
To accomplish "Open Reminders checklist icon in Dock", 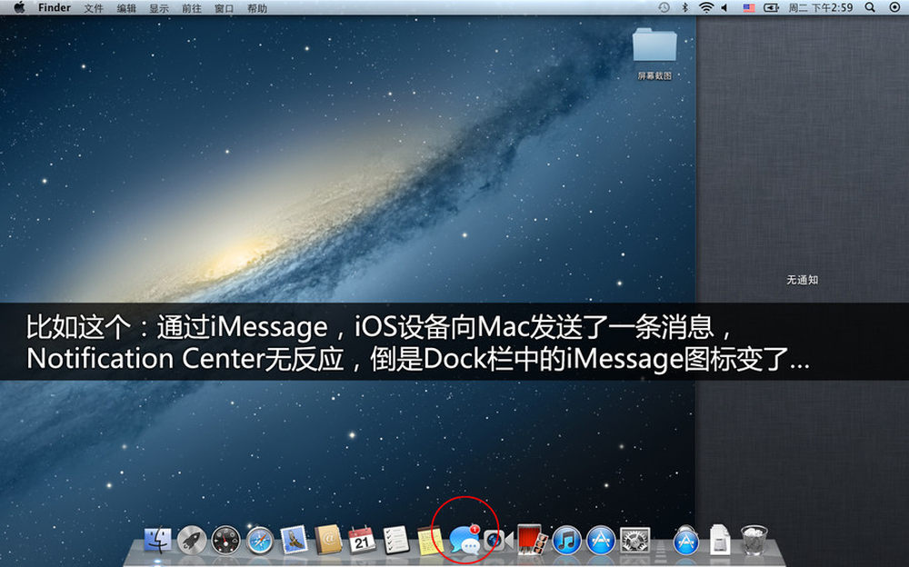I will point(396,541).
